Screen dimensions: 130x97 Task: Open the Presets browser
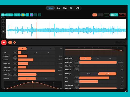point(17,15)
